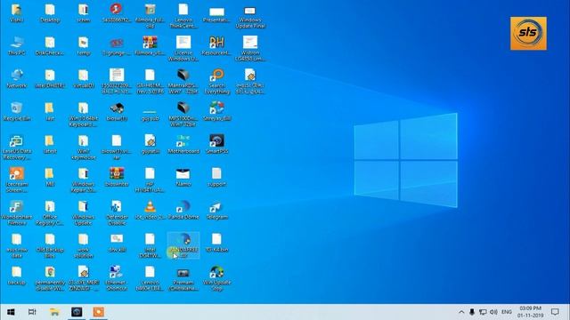Select the Recycle Bin icon
This screenshot has width=570, height=320.
tap(16, 112)
